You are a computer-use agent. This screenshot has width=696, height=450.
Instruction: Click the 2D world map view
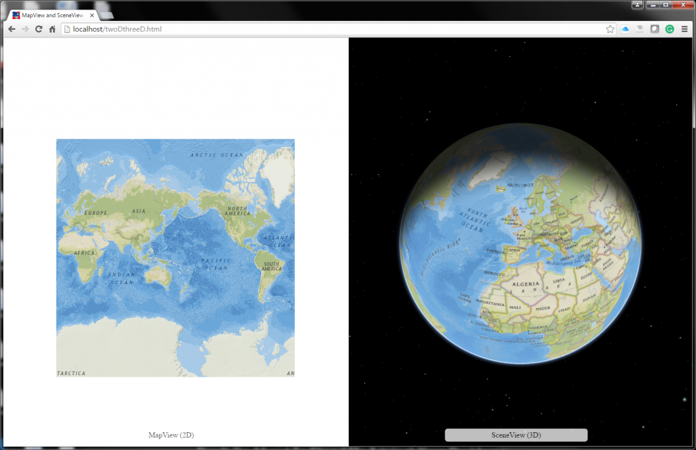click(175, 258)
